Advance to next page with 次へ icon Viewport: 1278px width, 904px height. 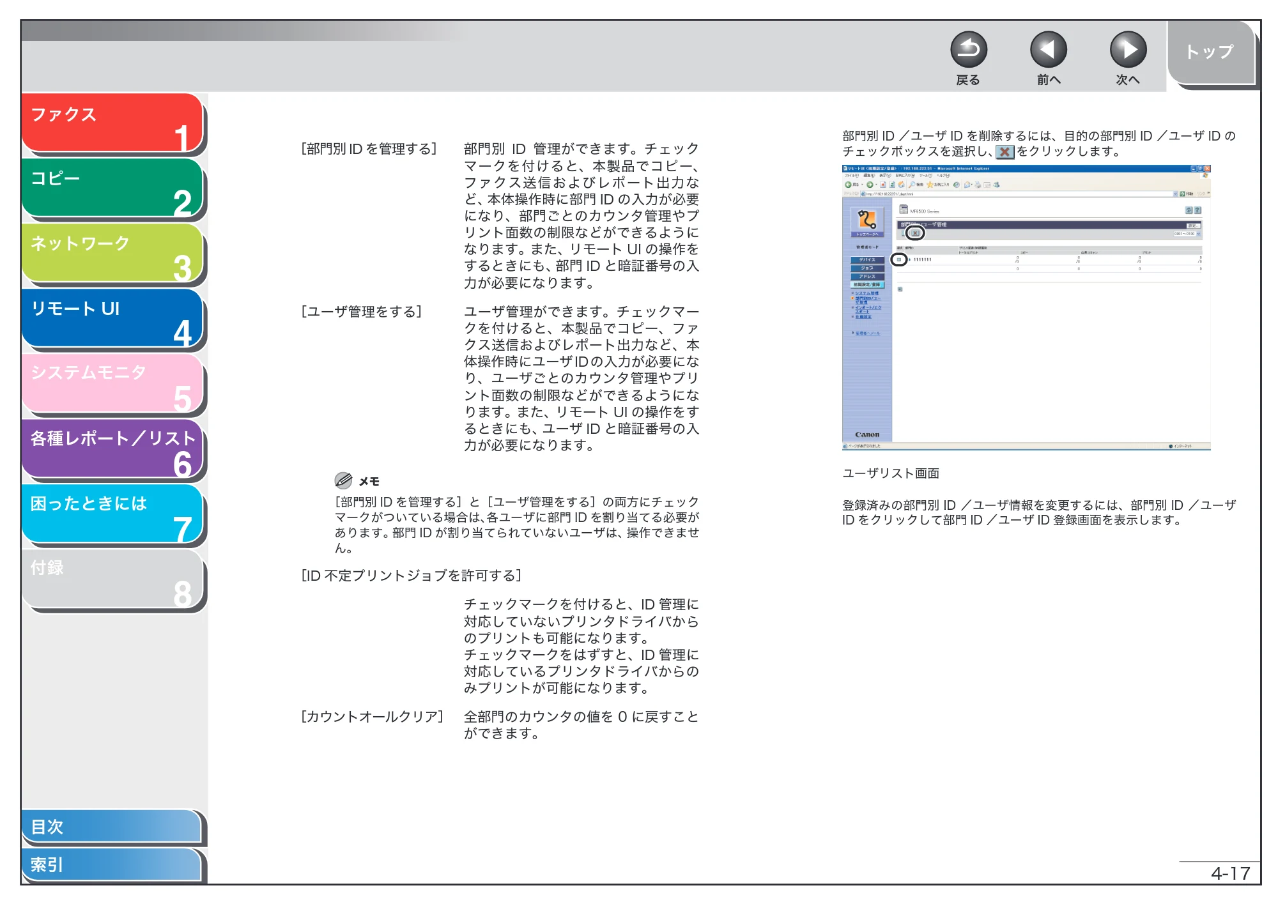[1128, 49]
